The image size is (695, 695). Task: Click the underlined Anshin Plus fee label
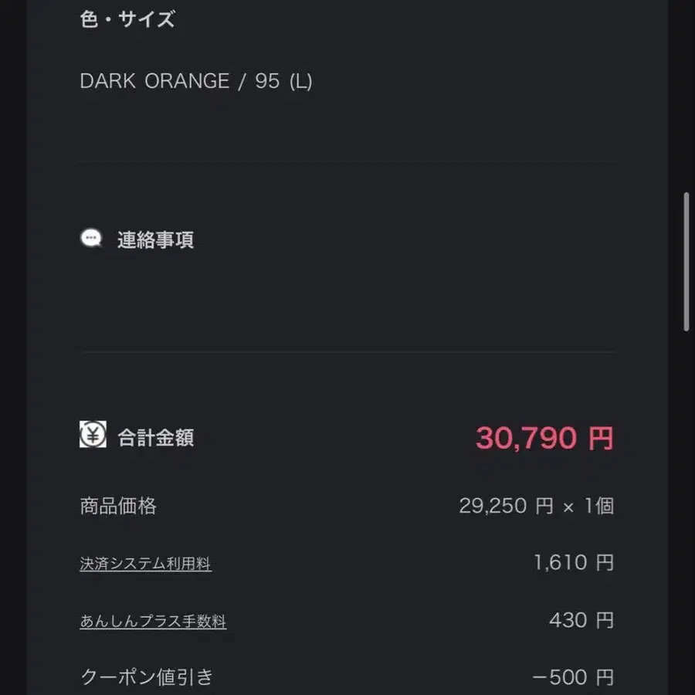coord(153,620)
